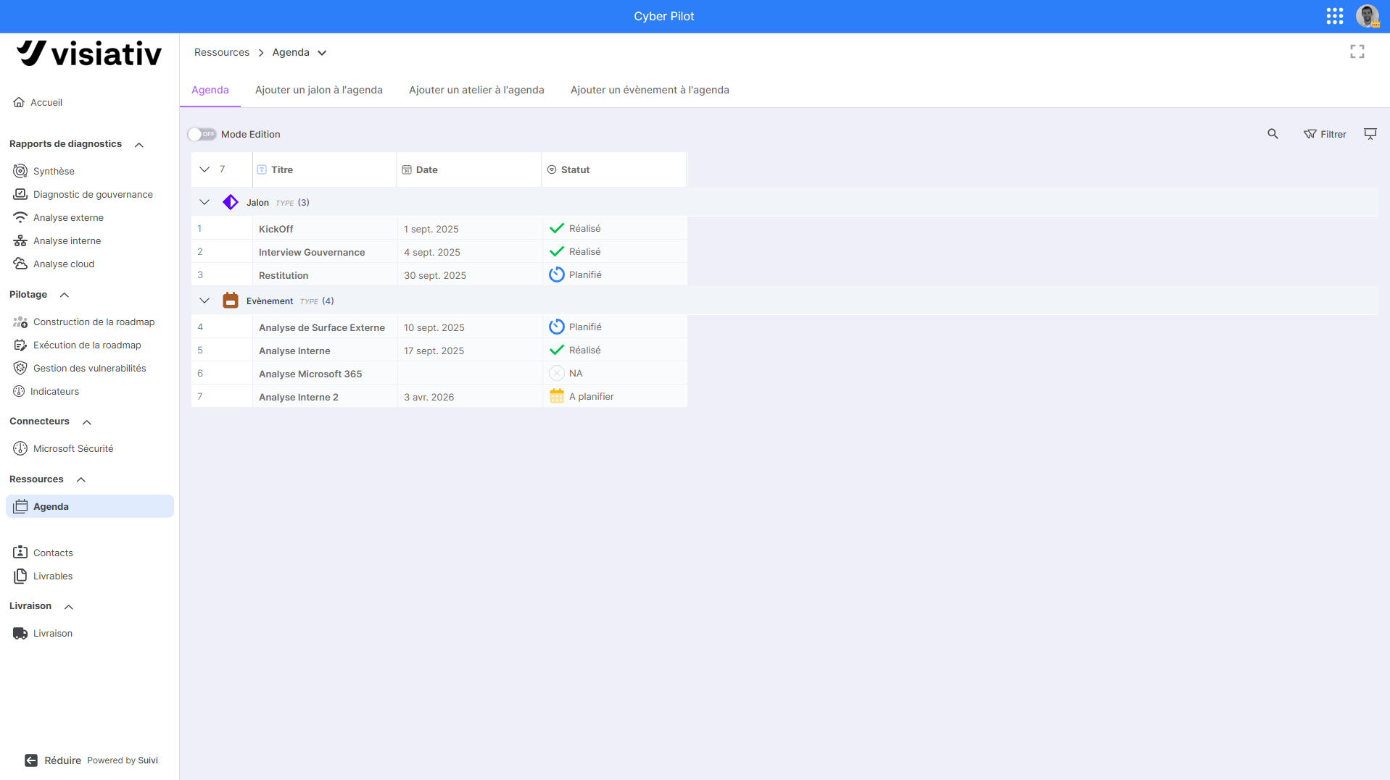Screen dimensions: 1390x780
Task: Toggle the Mode Edition switch
Action: pos(202,134)
